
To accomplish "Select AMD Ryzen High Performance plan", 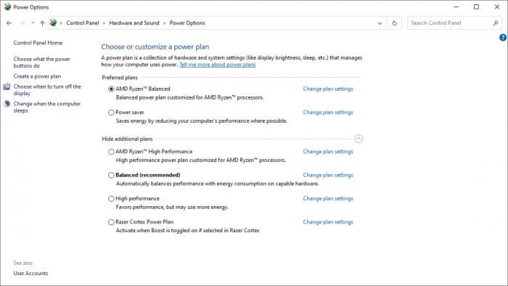I will coord(111,152).
